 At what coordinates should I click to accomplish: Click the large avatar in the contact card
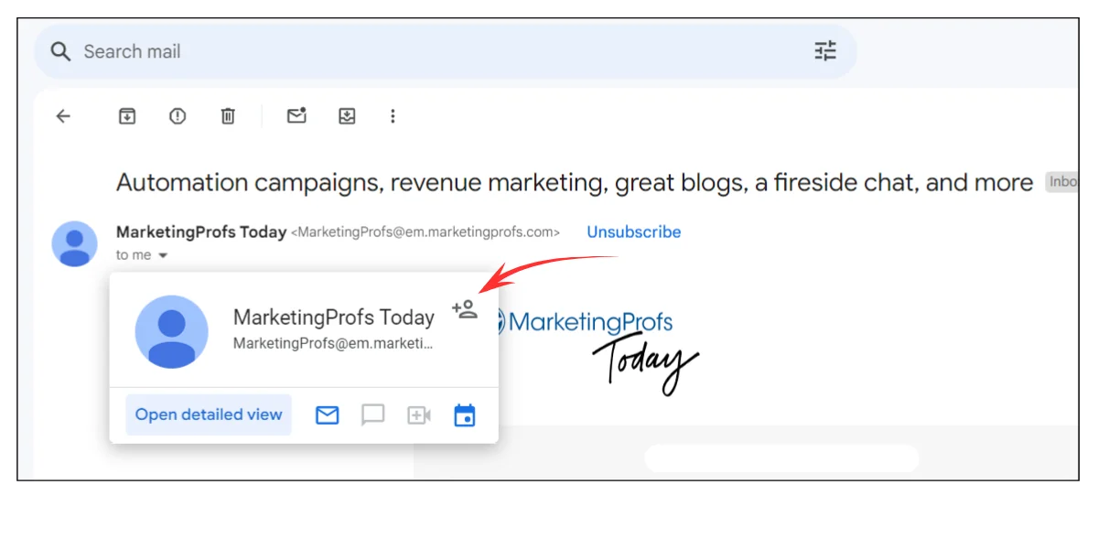click(172, 331)
